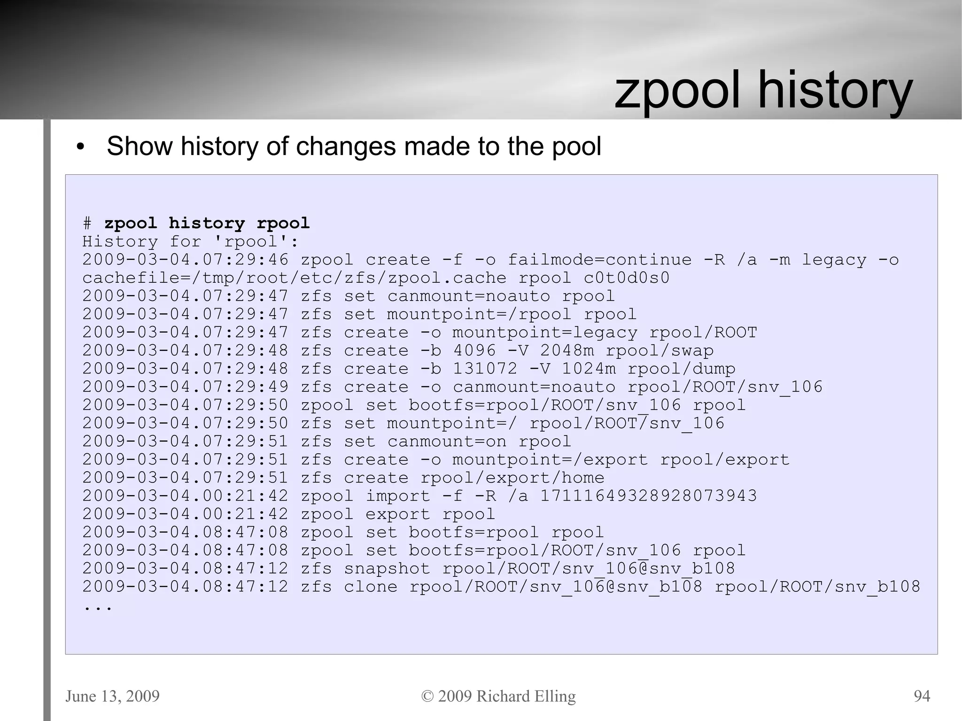Screen dimensions: 962x721
Task: Click the 'zfs set mountpoint=/ rpool/ROOT/snv_106' line
Action: 403,423
